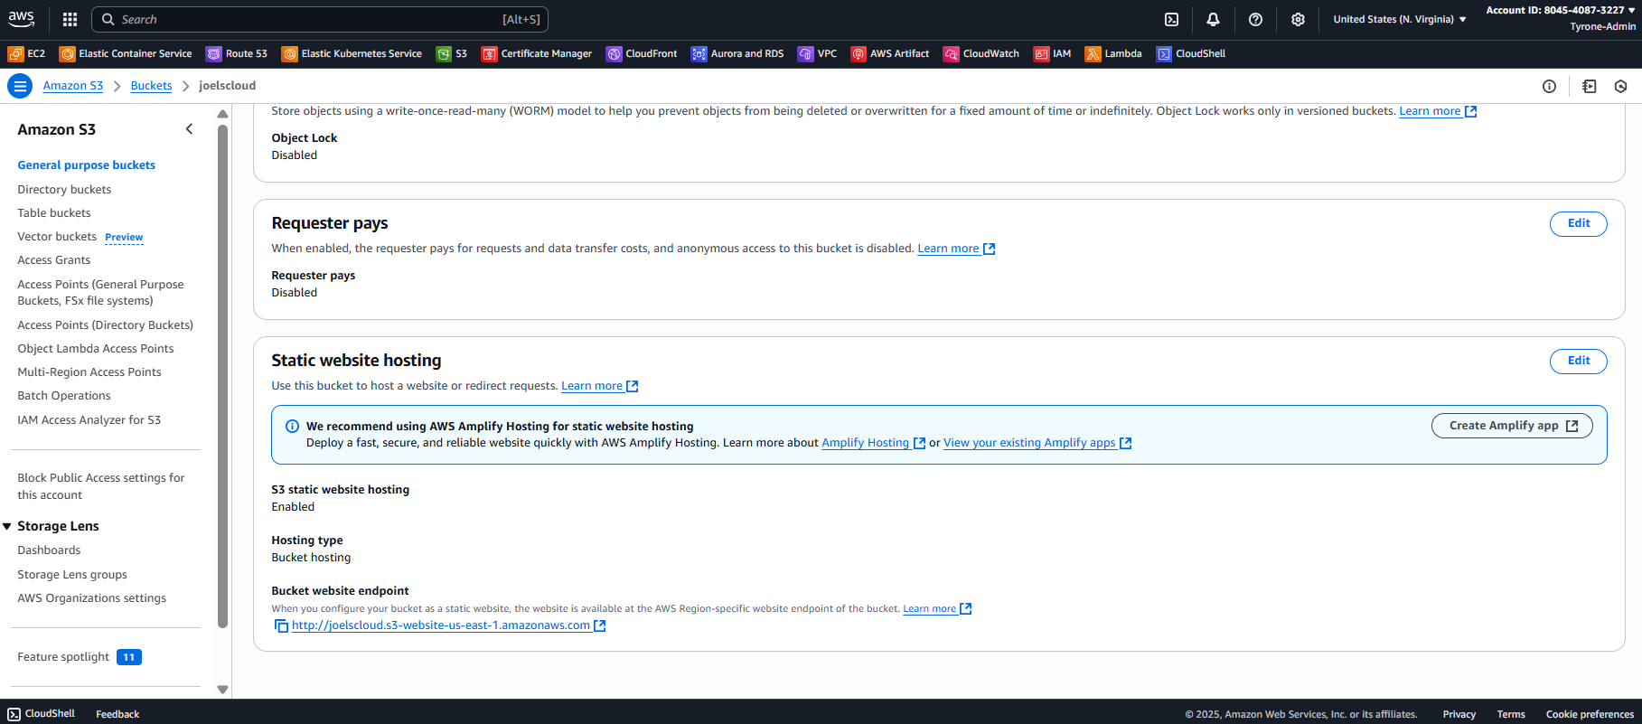Open Privacy link in the footer
The image size is (1642, 724).
[x=1459, y=714]
